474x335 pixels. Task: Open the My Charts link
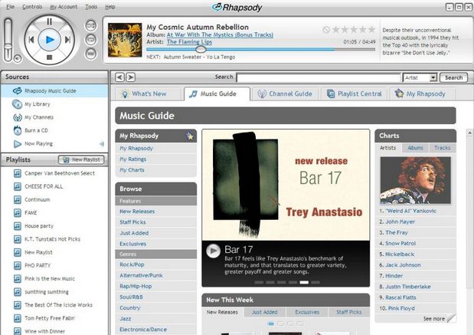pyautogui.click(x=132, y=170)
